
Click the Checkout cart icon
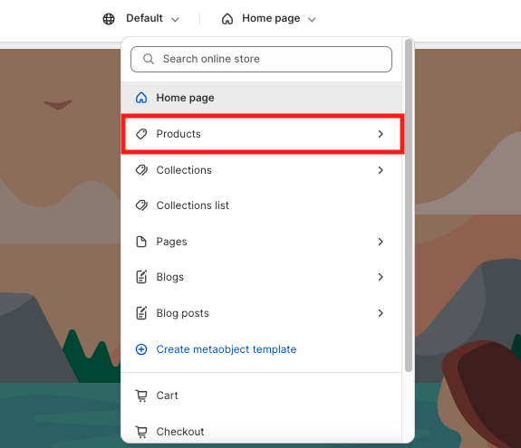click(x=141, y=432)
